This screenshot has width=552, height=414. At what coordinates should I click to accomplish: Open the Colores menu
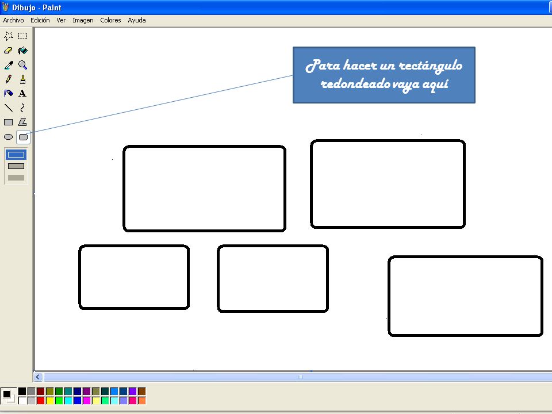coord(110,20)
